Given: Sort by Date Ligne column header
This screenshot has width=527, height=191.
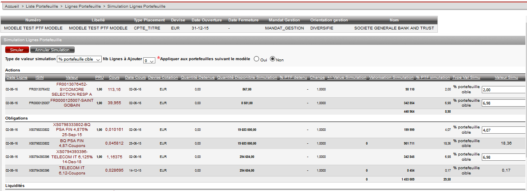Looking at the screenshot, I should click(17, 78).
